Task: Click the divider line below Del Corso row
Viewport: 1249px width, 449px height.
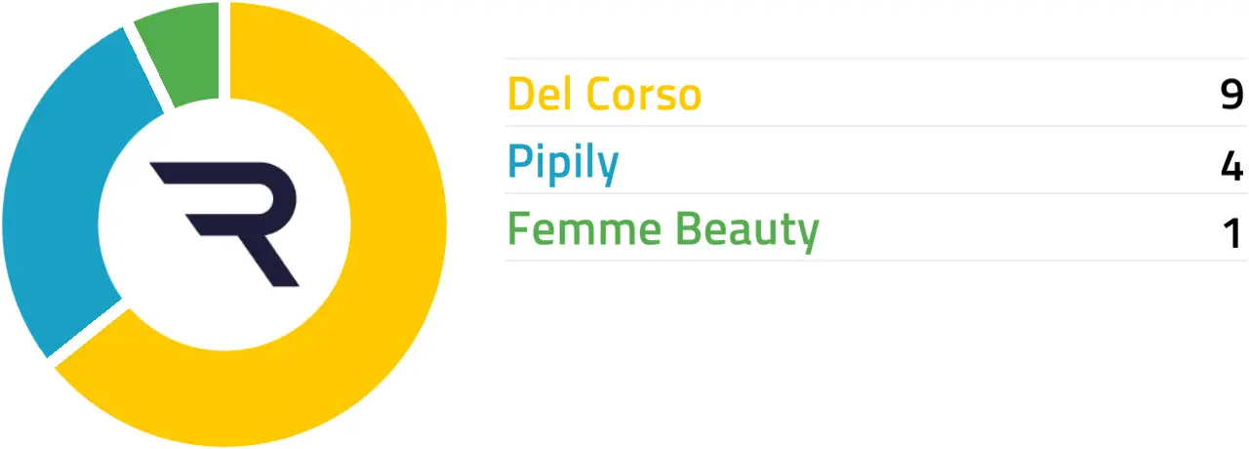Action: 876,126
